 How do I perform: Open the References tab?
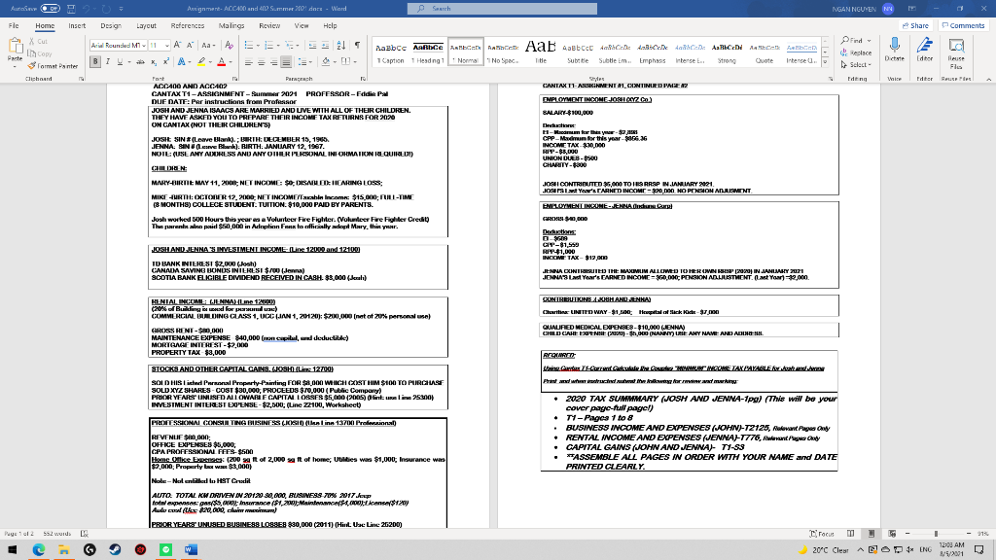(188, 25)
